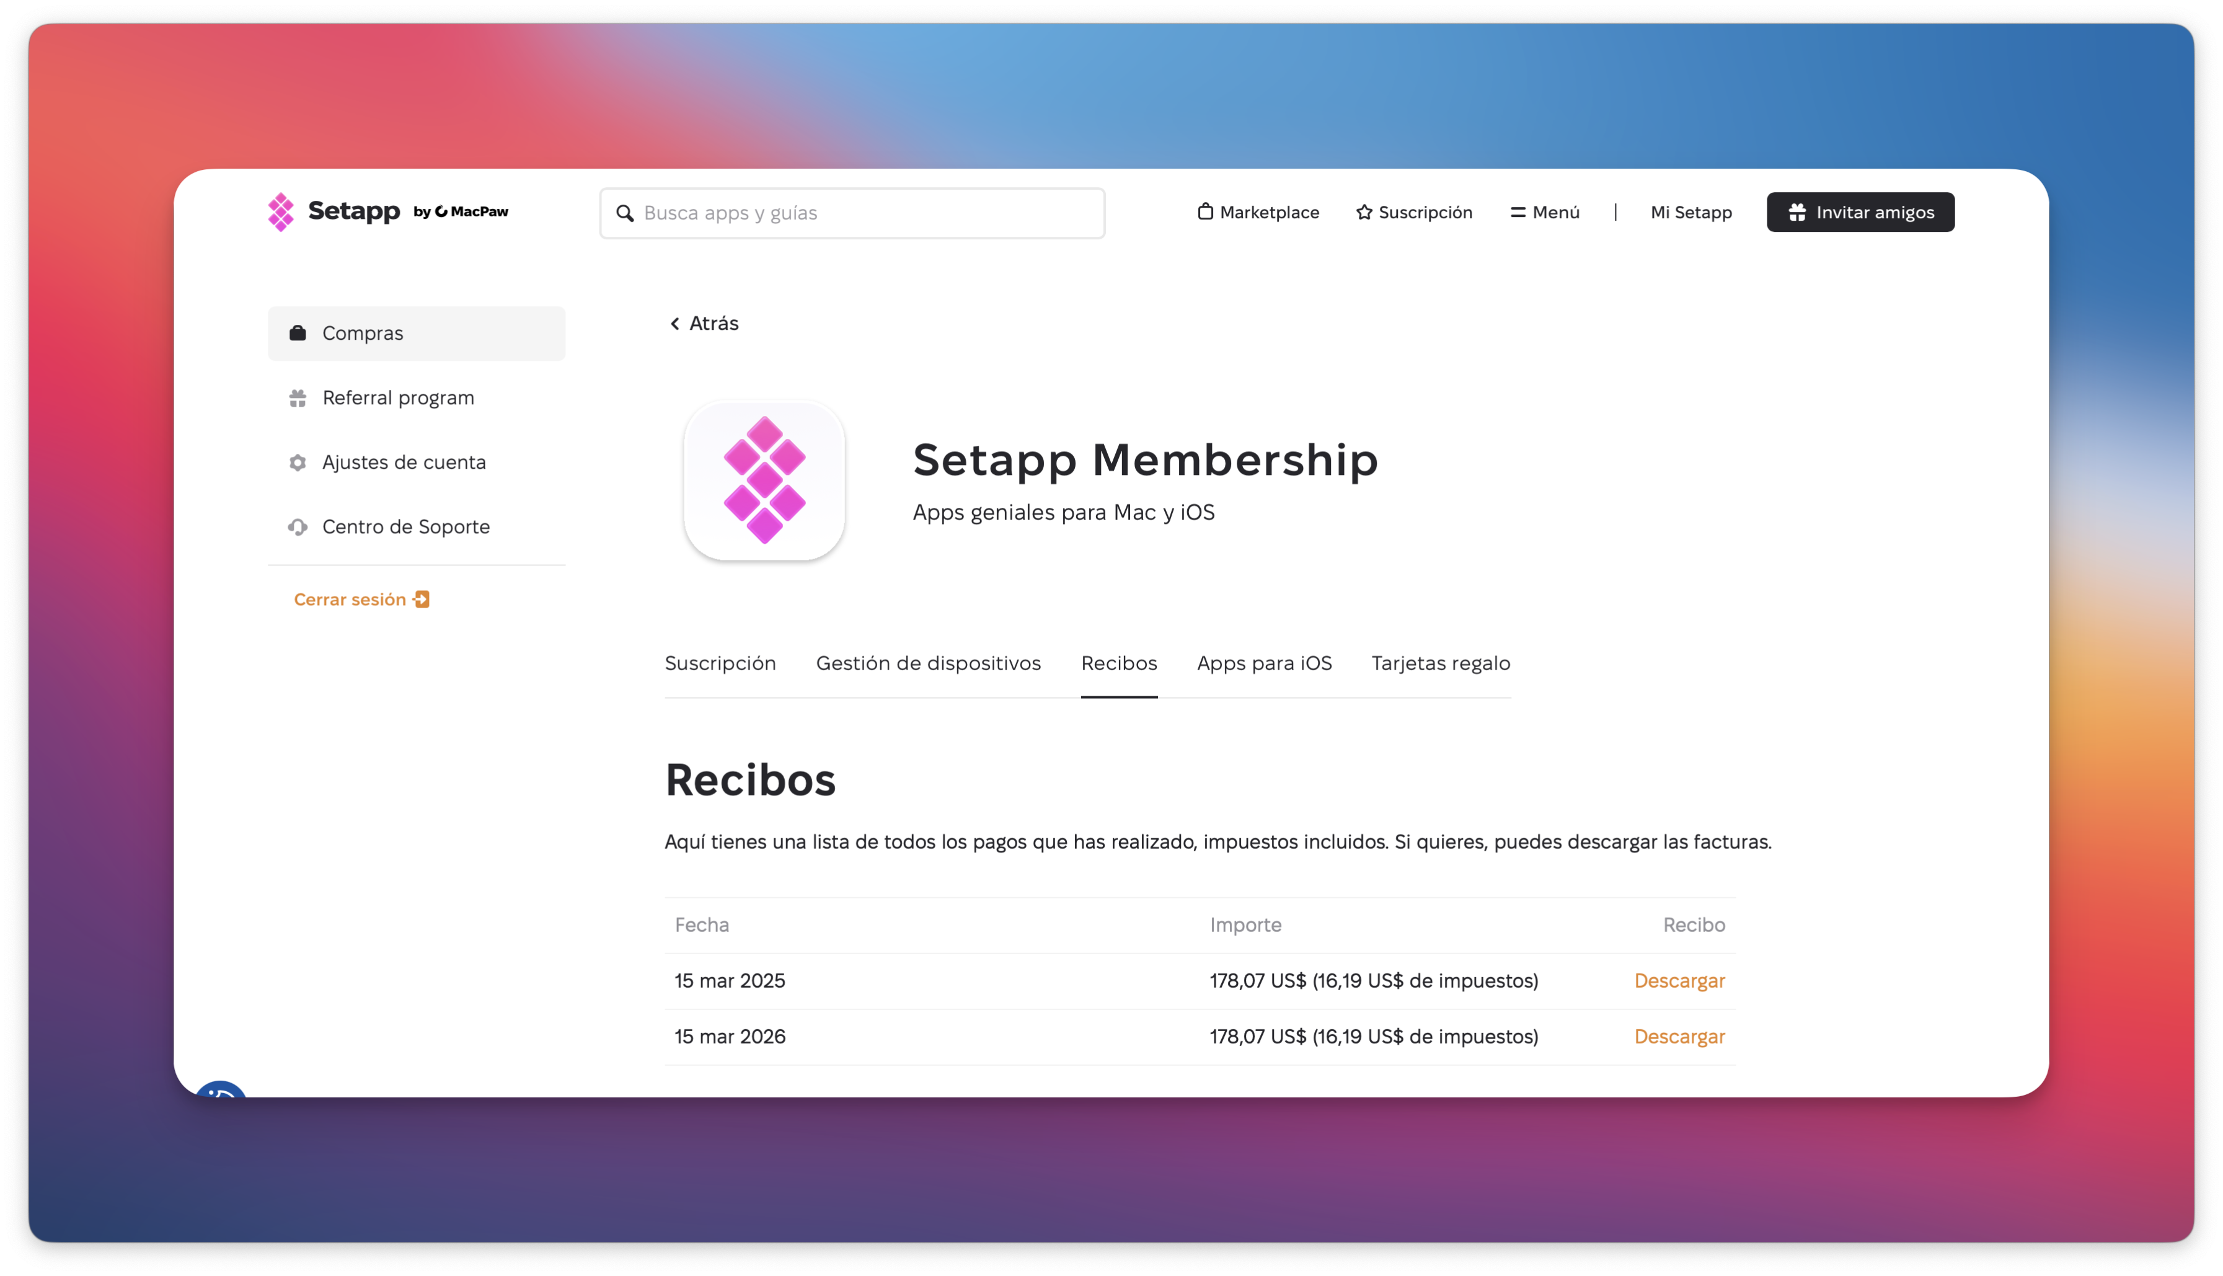This screenshot has width=2223, height=1276.
Task: Click the amount in the 15 mar 2026 row
Action: coord(1374,1037)
